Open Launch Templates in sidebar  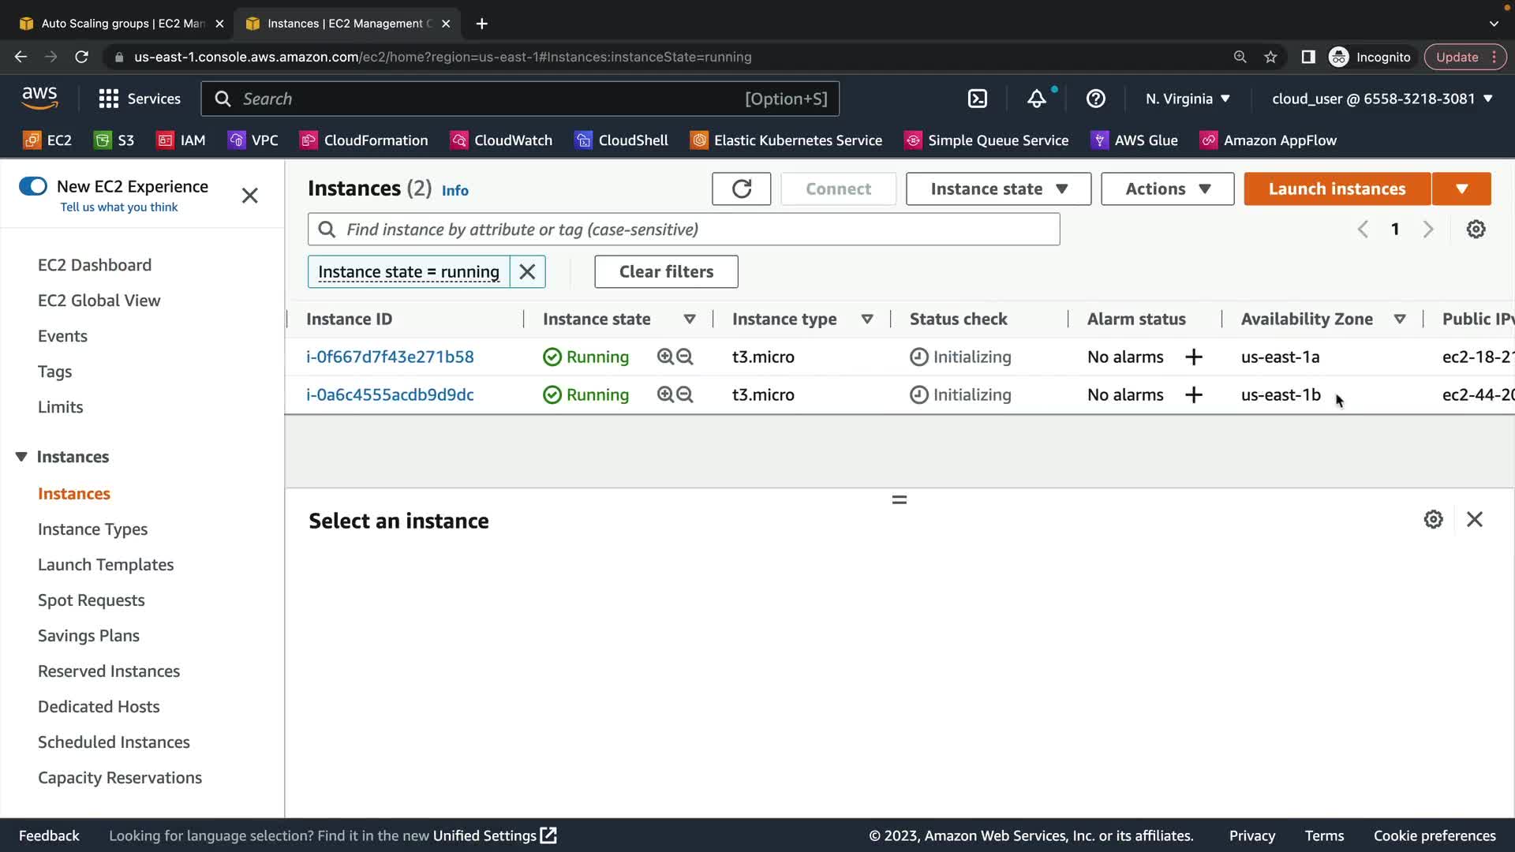point(106,565)
